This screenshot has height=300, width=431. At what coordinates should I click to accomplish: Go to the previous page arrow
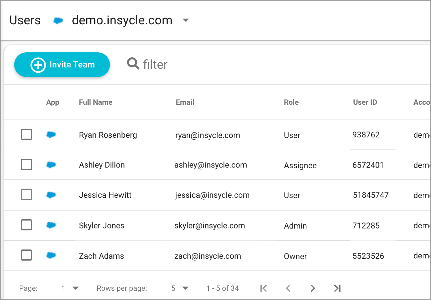[288, 288]
